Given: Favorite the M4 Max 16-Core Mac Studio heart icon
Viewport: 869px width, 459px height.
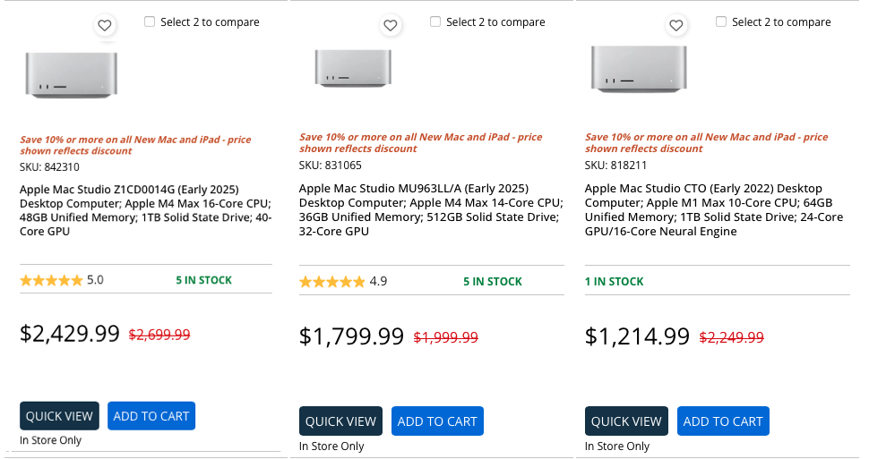Looking at the screenshot, I should point(105,25).
